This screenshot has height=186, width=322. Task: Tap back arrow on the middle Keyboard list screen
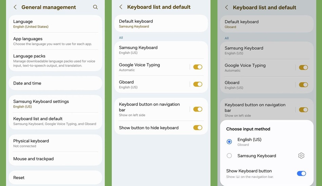(121, 7)
